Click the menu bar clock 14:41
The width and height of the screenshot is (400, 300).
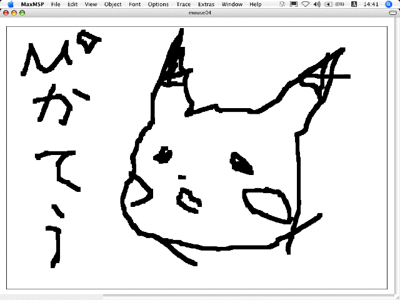[371, 4]
